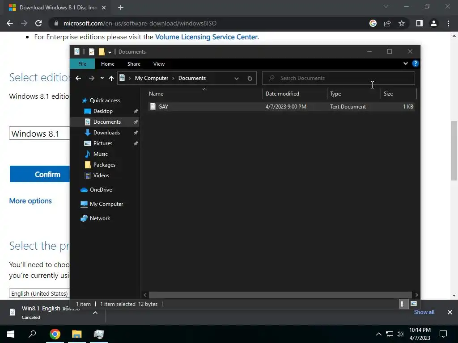The width and height of the screenshot is (458, 343).
Task: Click the Explorer forward arrow
Action: click(x=91, y=78)
